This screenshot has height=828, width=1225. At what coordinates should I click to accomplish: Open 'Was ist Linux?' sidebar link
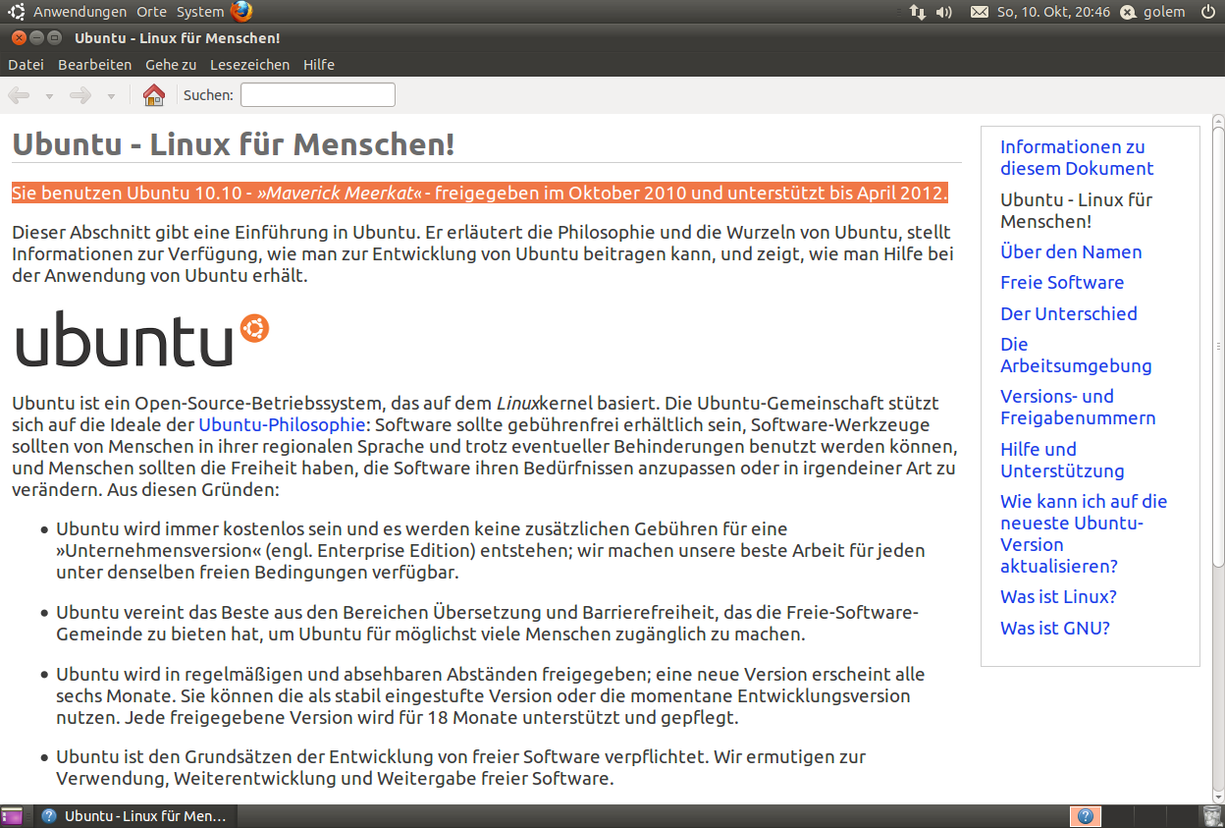[1058, 596]
